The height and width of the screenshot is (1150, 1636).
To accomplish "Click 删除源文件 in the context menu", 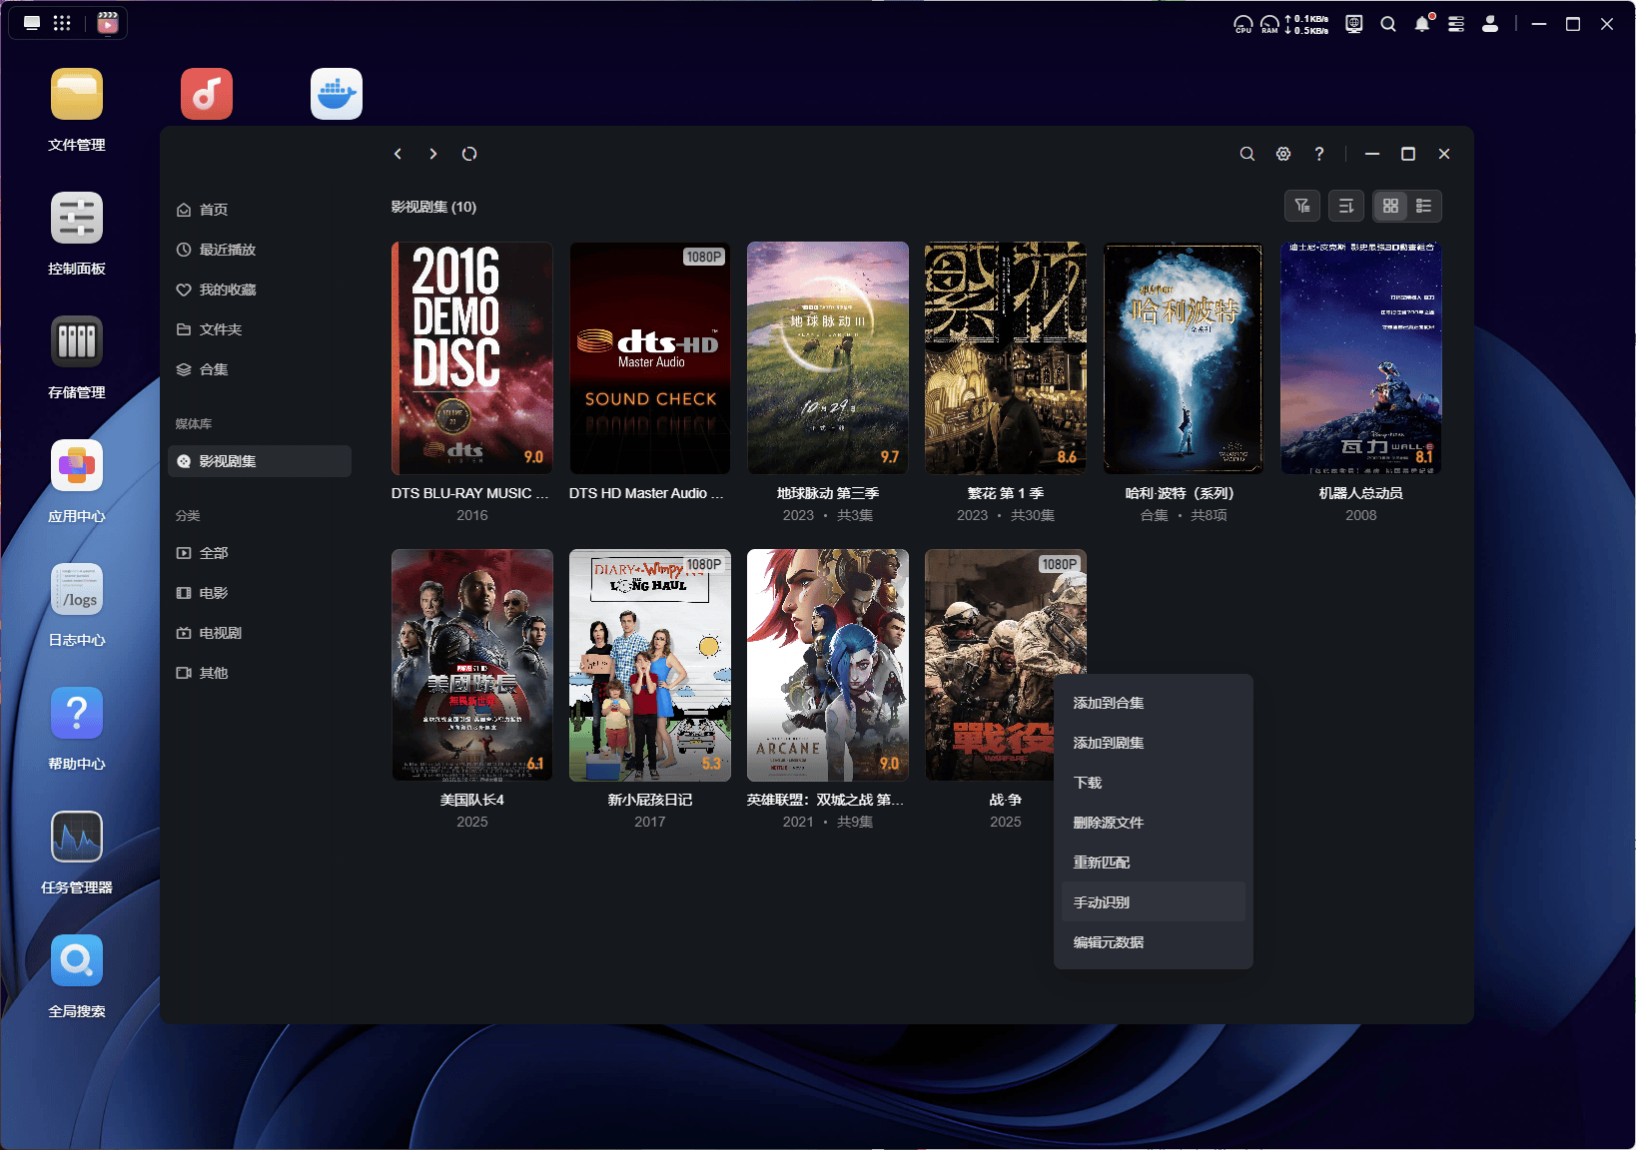I will pos(1109,823).
